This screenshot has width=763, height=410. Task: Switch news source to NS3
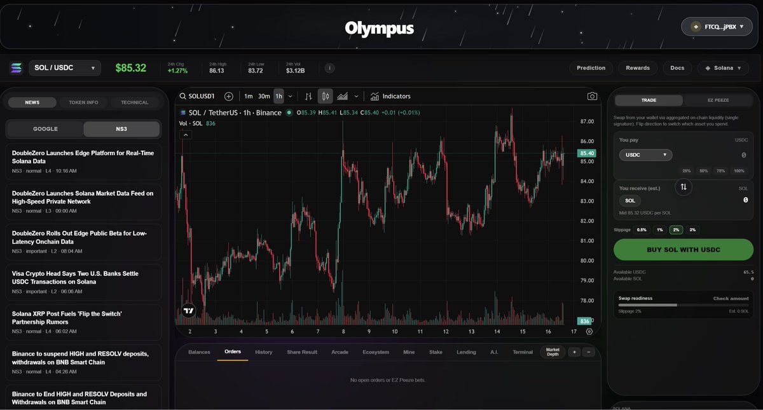[x=121, y=129]
